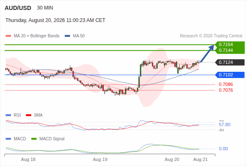Click the Aug 20 date axis marker

tap(172, 159)
